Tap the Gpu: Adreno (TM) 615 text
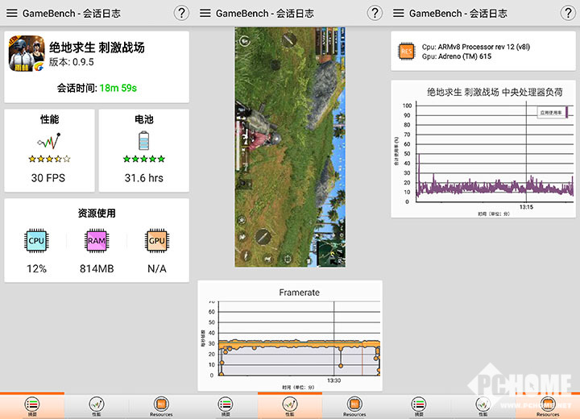The height and width of the screenshot is (419, 580). click(x=457, y=56)
